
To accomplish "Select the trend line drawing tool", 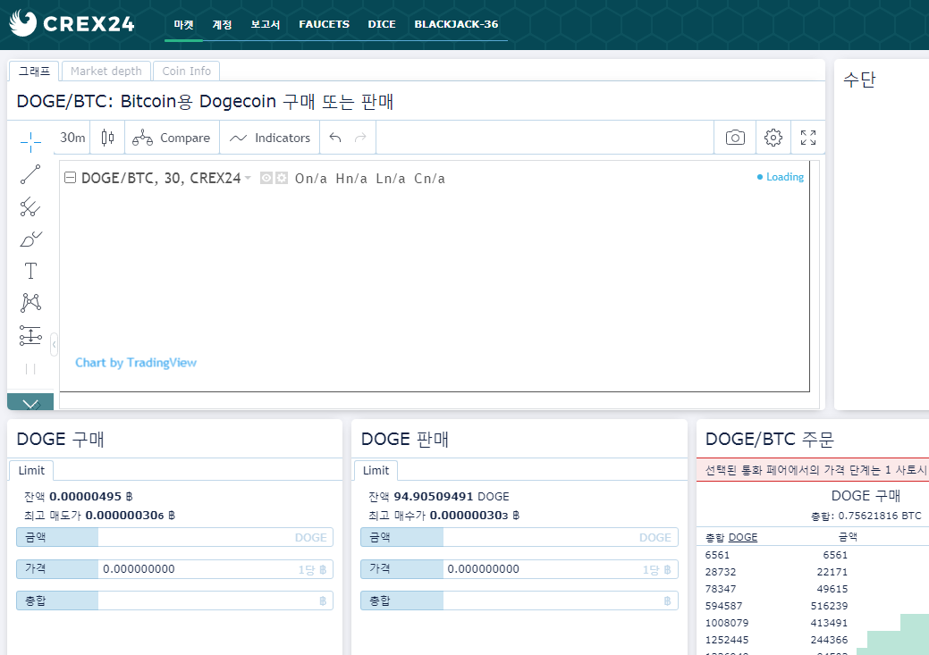I will [x=30, y=174].
